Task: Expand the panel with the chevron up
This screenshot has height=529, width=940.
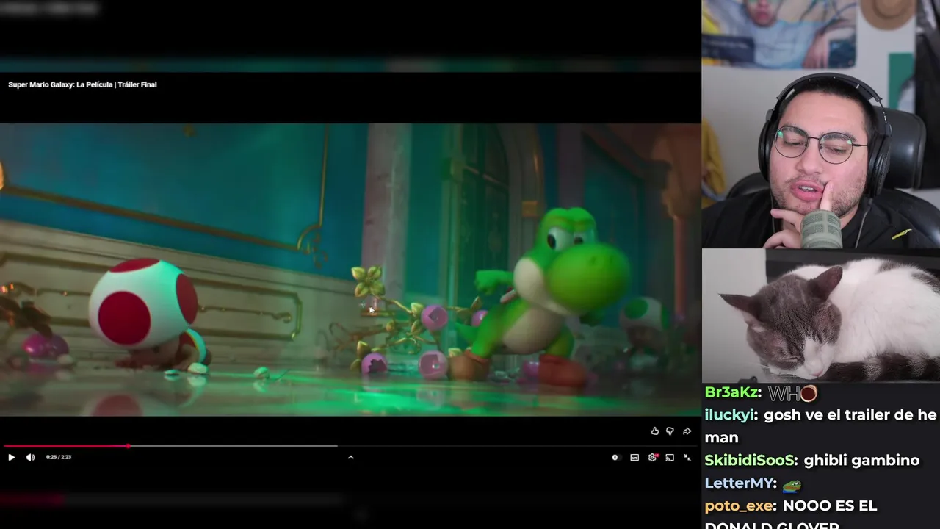Action: click(350, 457)
